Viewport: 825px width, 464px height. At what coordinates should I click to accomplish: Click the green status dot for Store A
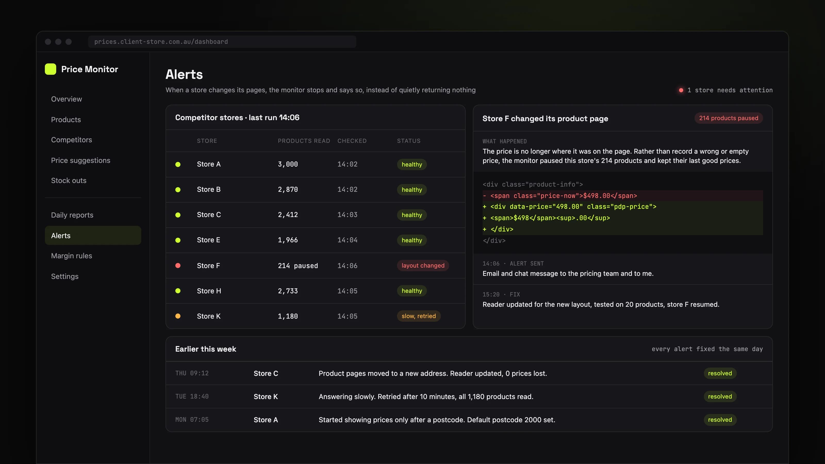point(178,164)
